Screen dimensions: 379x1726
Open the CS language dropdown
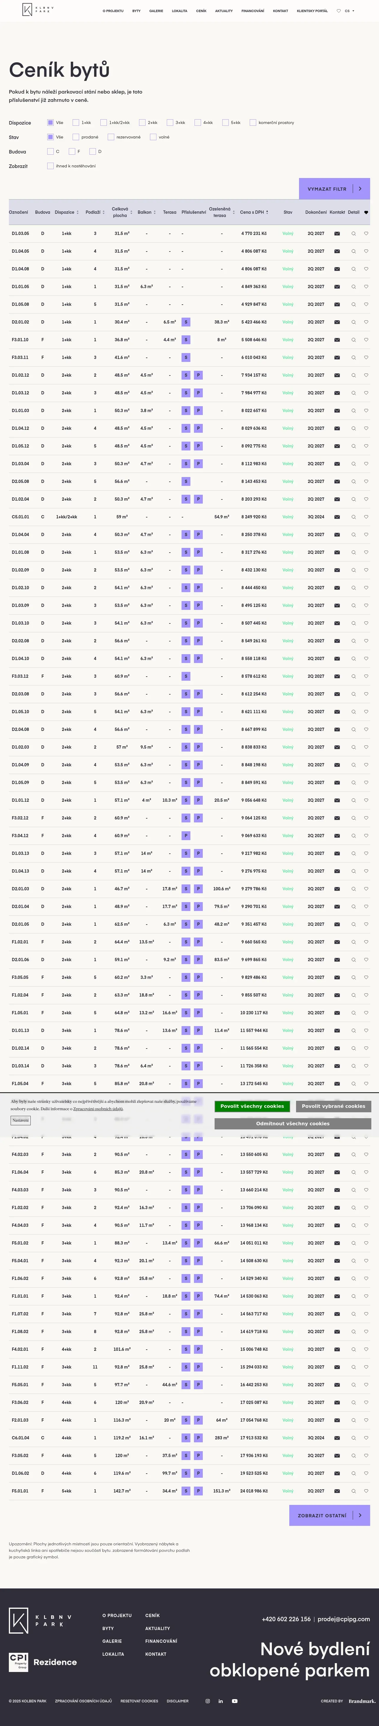(349, 11)
